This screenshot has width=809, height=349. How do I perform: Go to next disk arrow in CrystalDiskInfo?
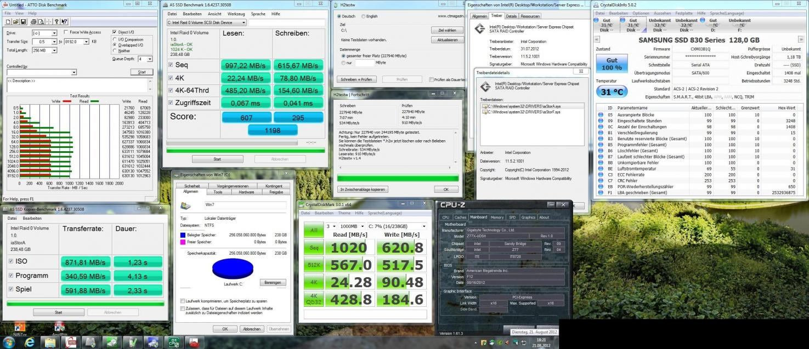[x=801, y=39]
